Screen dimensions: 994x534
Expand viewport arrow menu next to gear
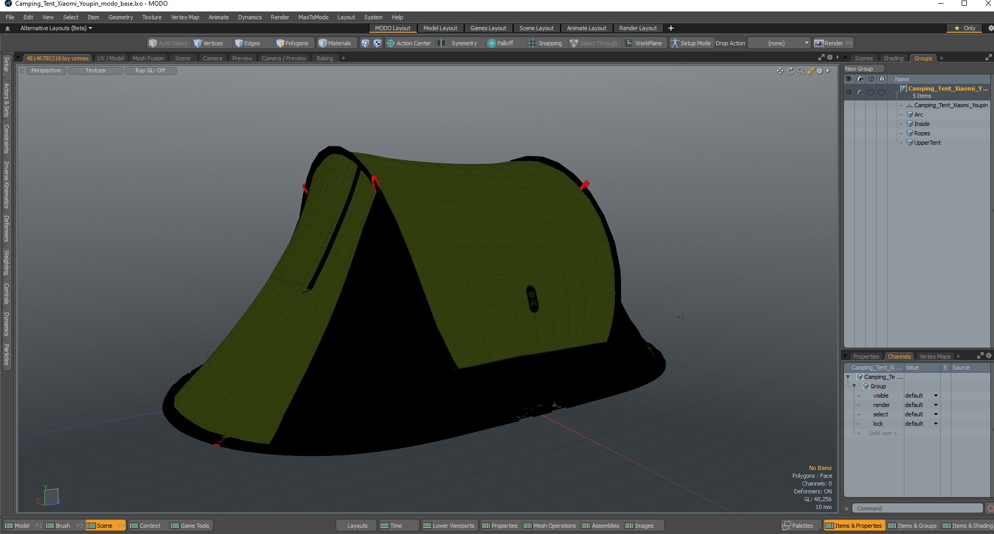[828, 71]
